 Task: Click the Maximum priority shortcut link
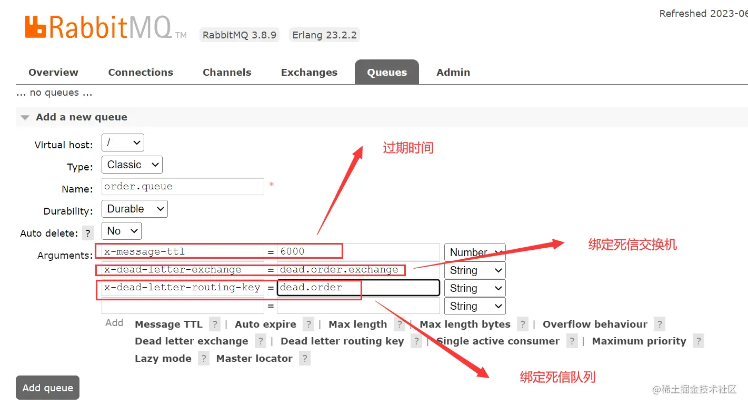(x=639, y=341)
